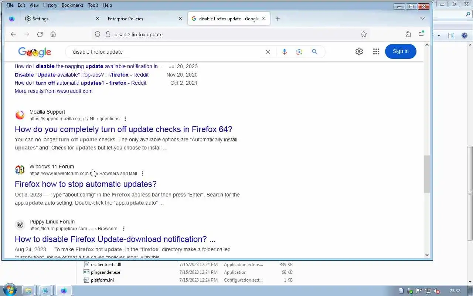The height and width of the screenshot is (296, 473).
Task: Open tracking protection shield panel
Action: click(98, 34)
